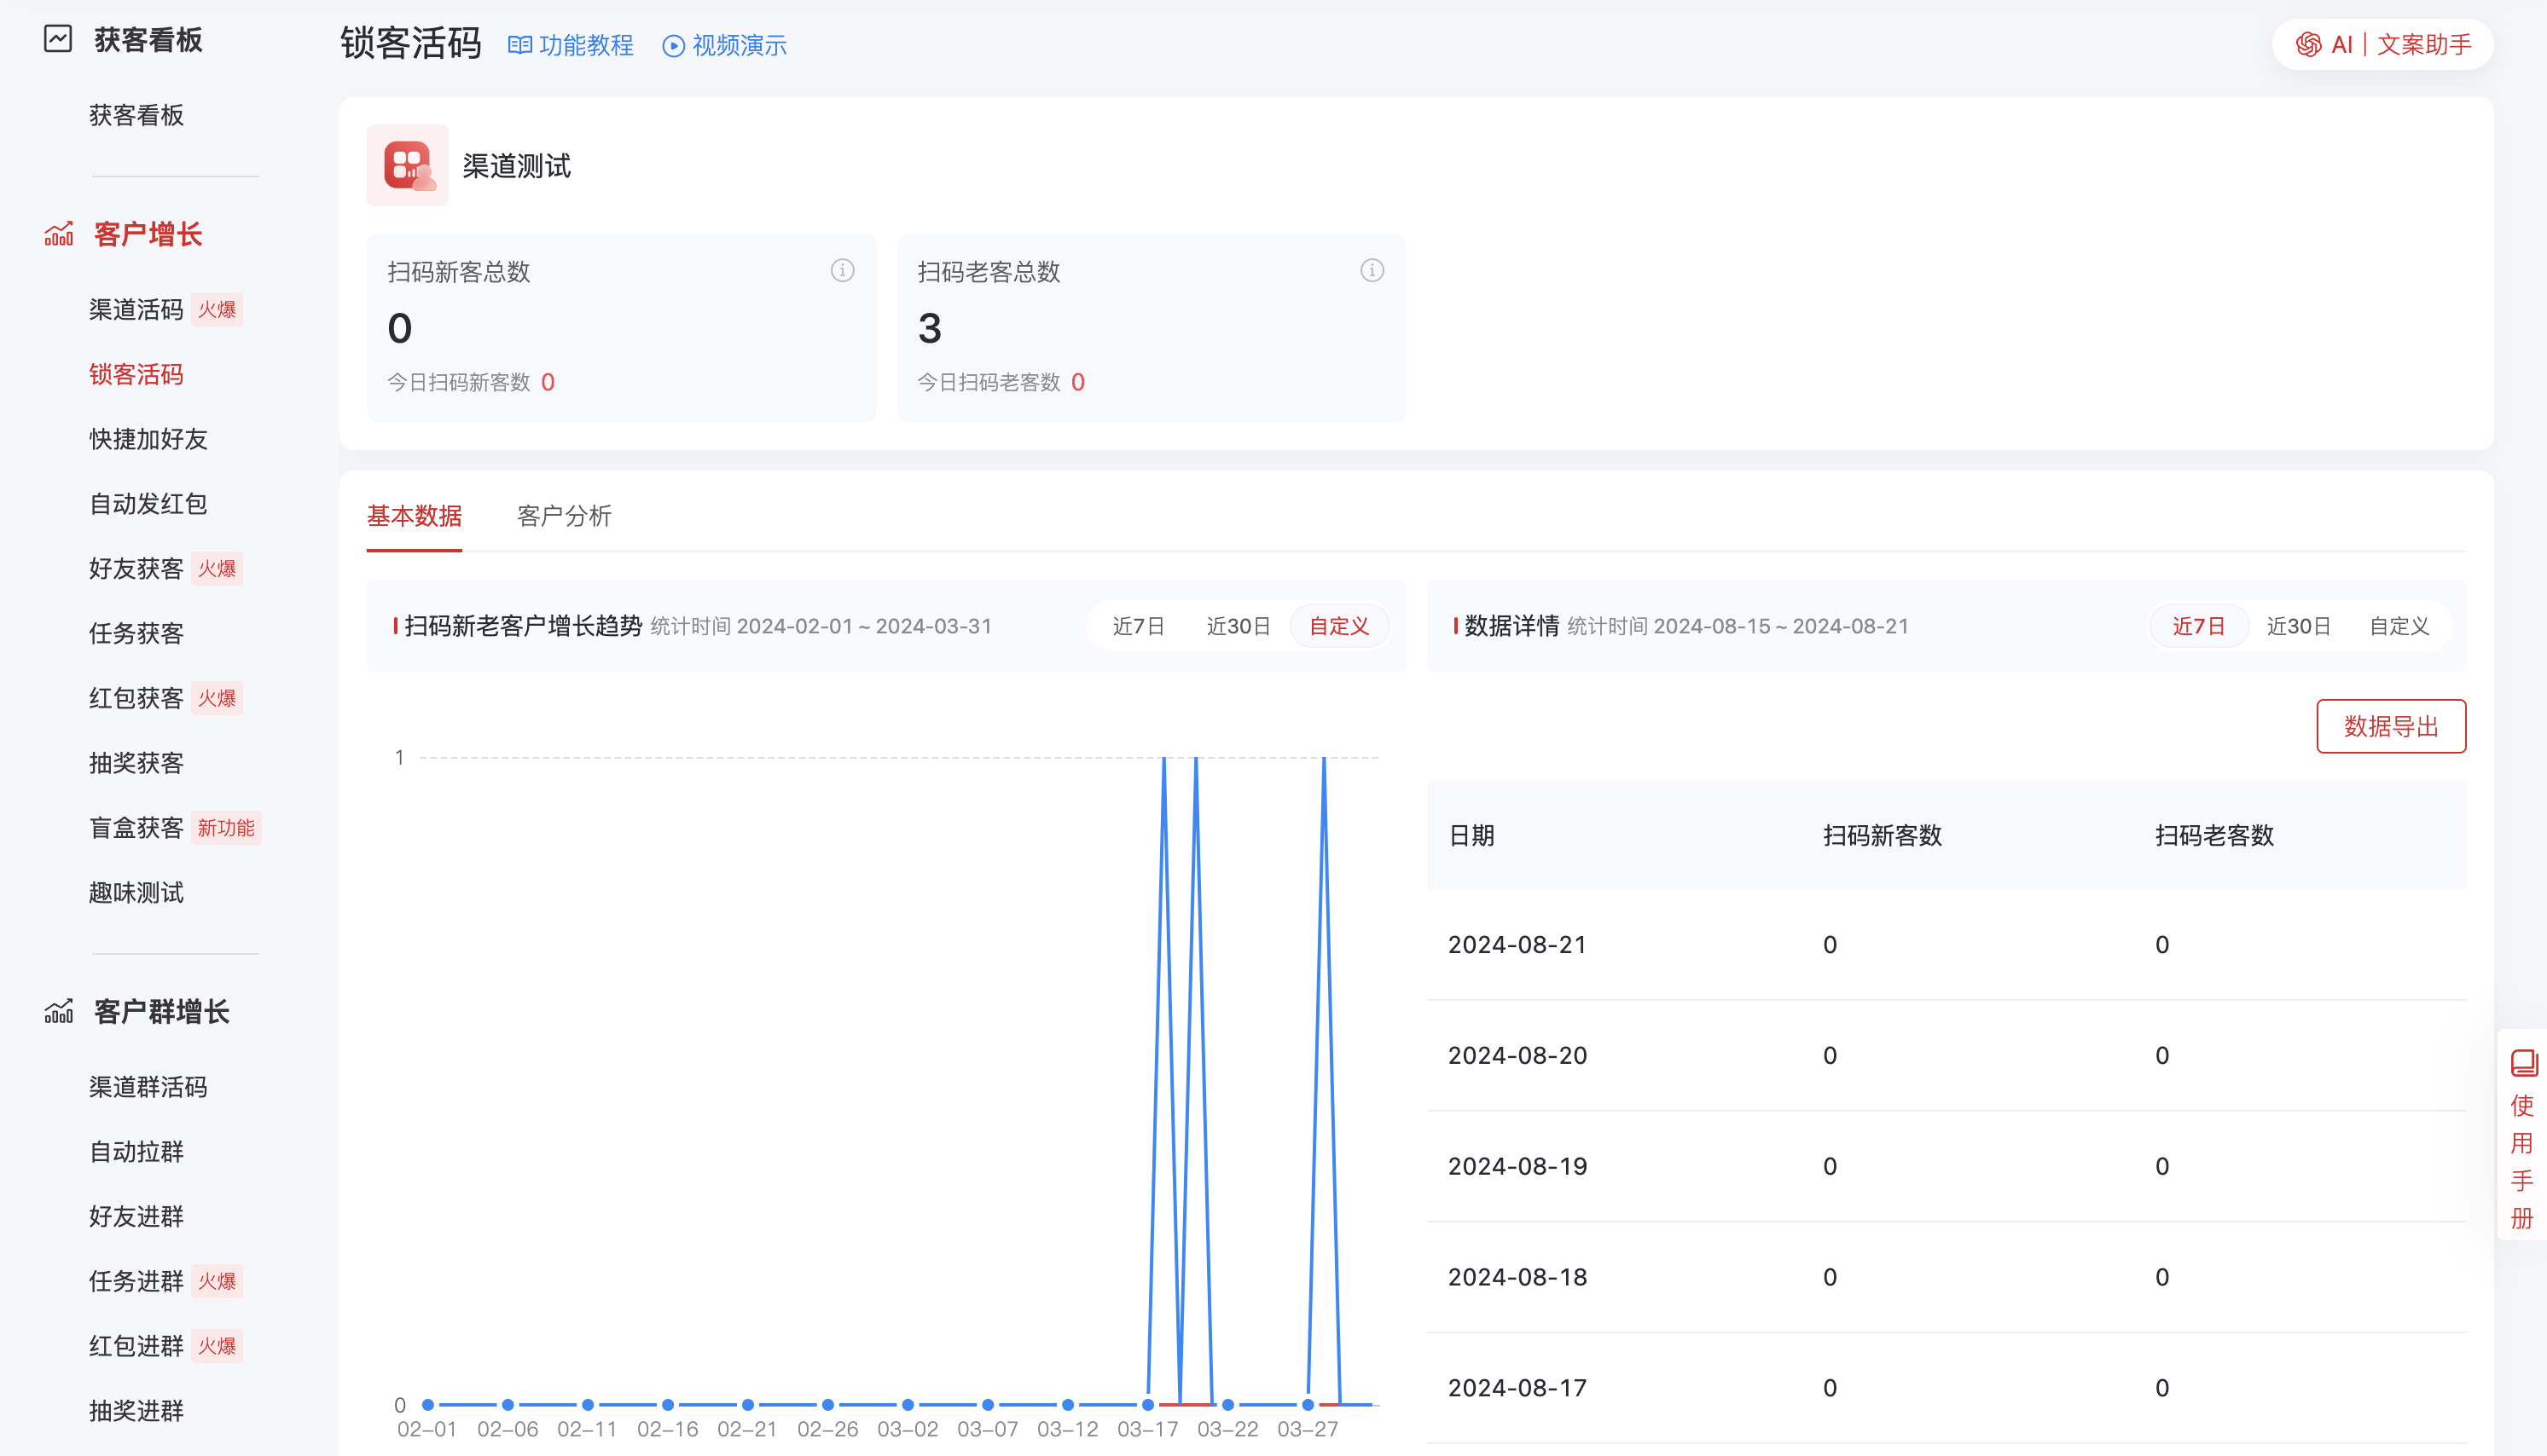
Task: Click the 客户群增长 icon in sidebar
Action: (x=59, y=1011)
